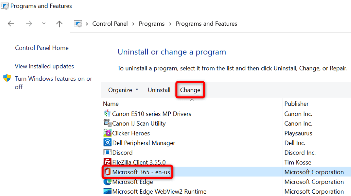Select Microsoft 365 - en-us entry

[141, 172]
